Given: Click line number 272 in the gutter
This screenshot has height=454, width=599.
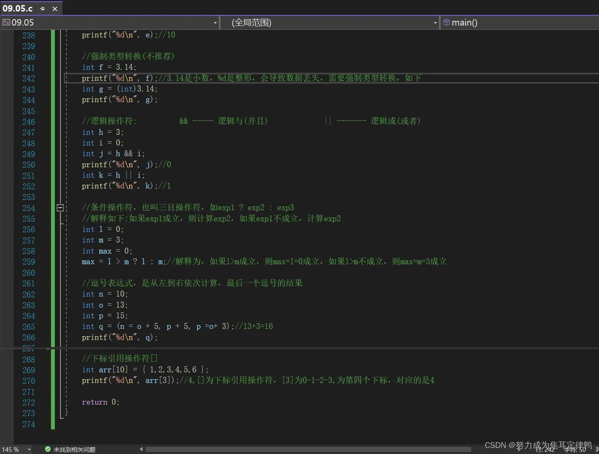Looking at the screenshot, I should click(x=29, y=403).
